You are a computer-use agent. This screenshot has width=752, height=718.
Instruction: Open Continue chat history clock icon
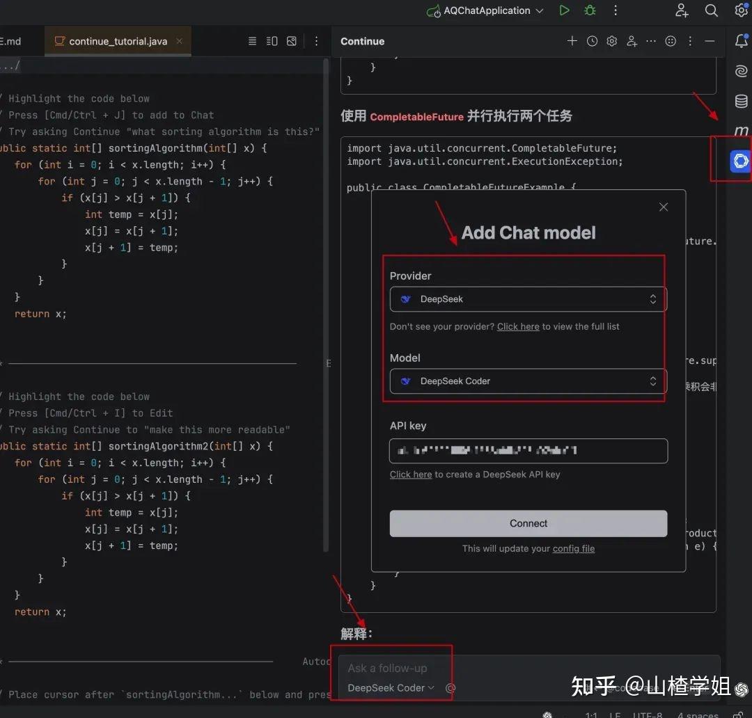[592, 41]
